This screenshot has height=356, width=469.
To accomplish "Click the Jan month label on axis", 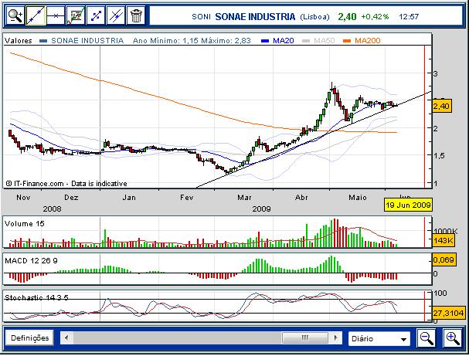I will (x=129, y=198).
